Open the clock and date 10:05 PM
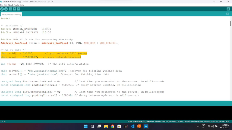This screenshot has width=232, height=130. click(225, 127)
